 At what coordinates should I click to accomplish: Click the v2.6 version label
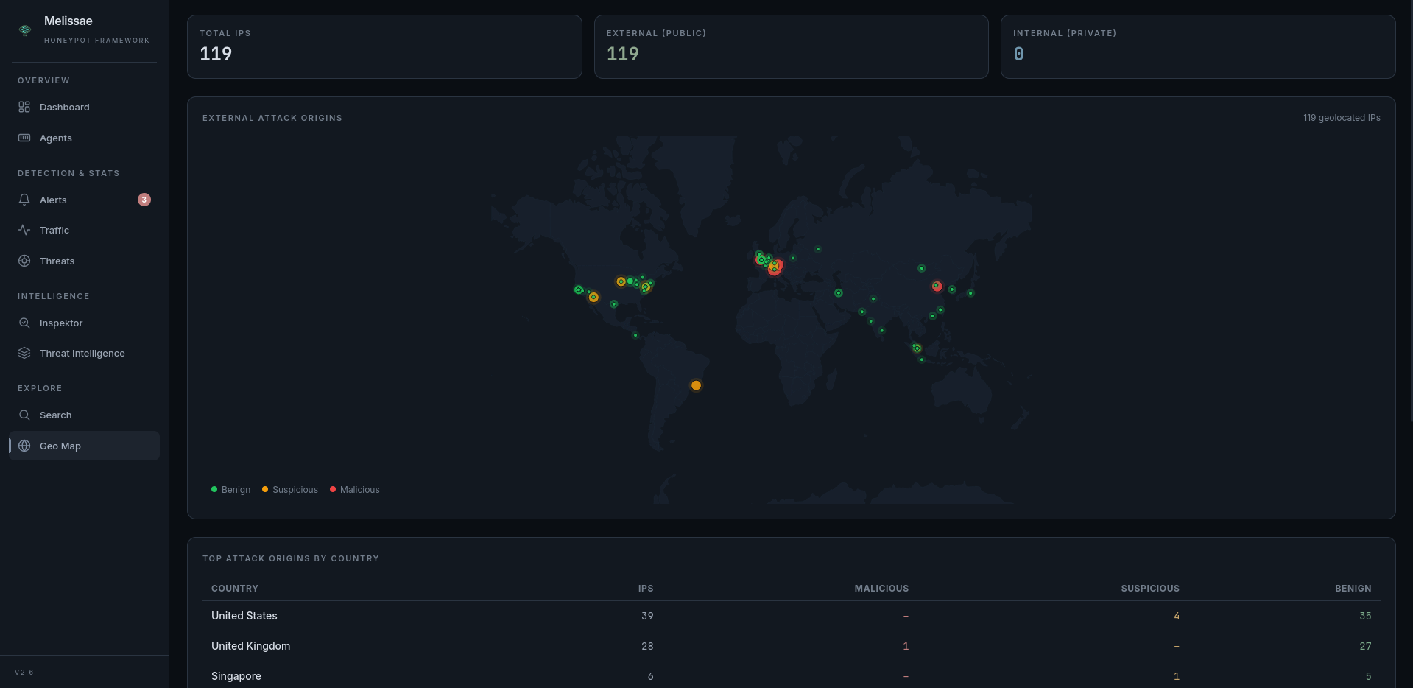click(x=24, y=673)
